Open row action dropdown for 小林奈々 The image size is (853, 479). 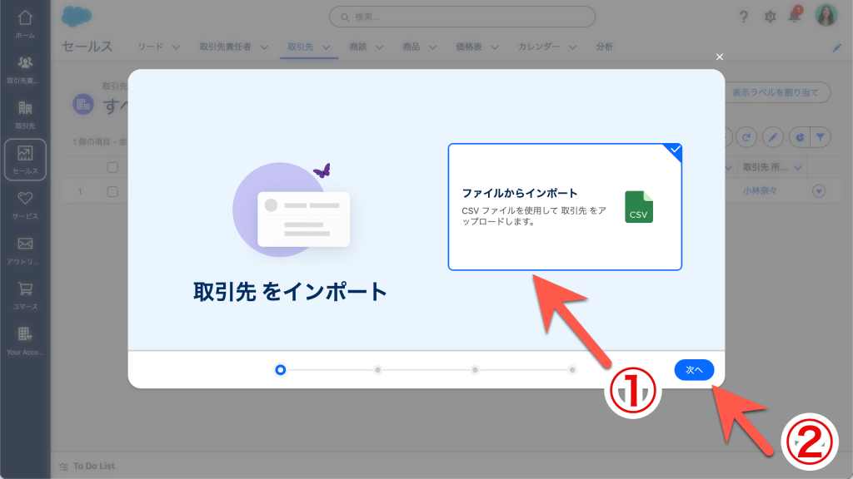tap(819, 191)
